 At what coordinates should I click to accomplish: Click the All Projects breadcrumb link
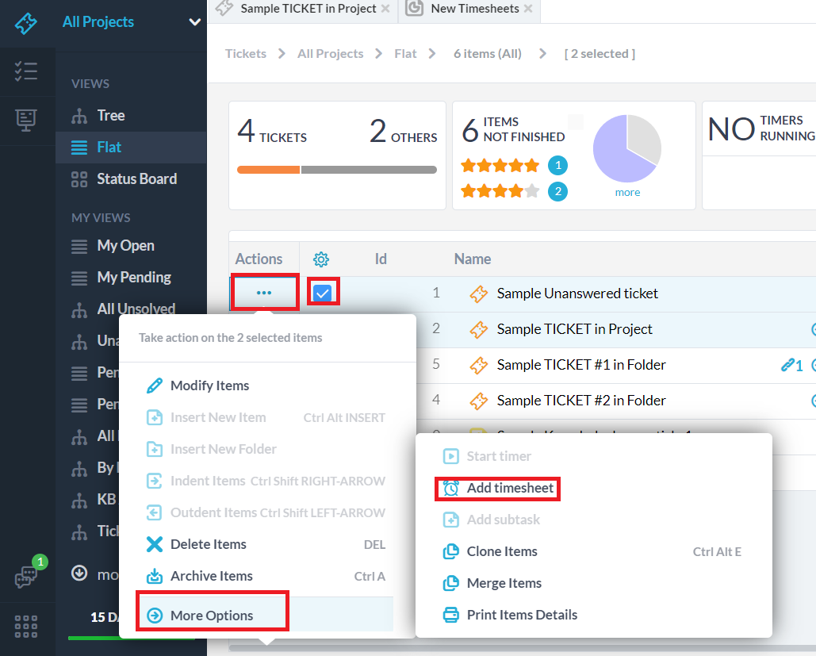[331, 54]
